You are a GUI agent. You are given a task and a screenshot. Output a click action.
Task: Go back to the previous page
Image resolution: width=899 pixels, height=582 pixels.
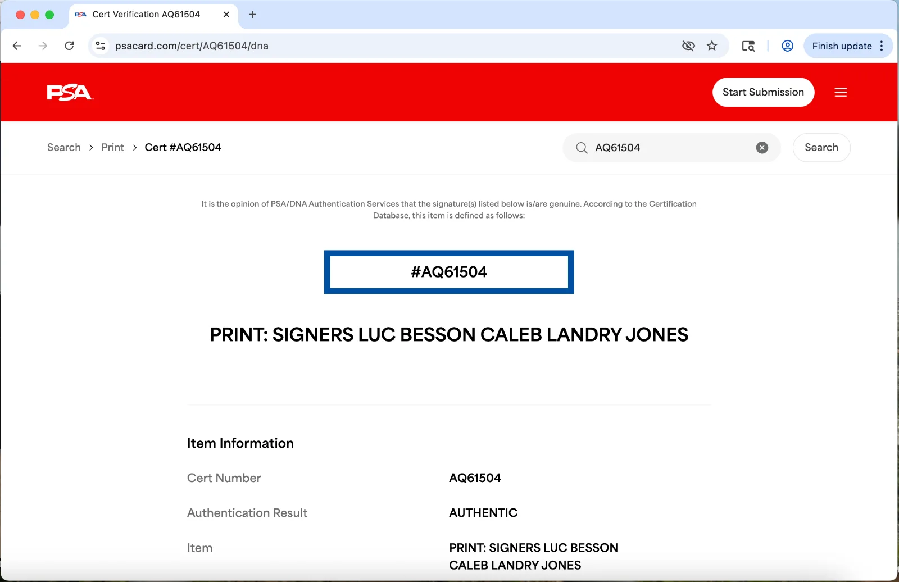click(17, 46)
